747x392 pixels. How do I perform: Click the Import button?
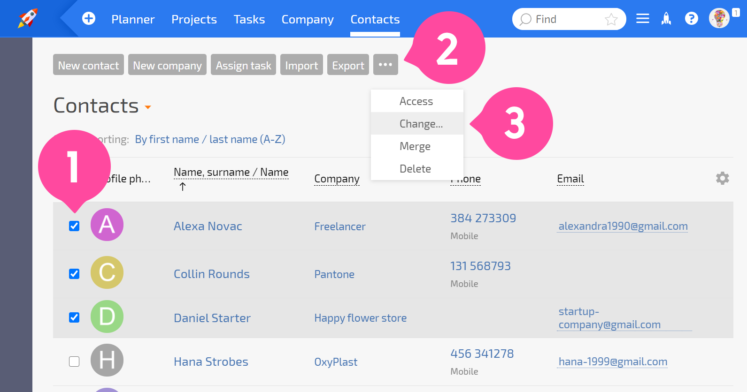coord(301,65)
